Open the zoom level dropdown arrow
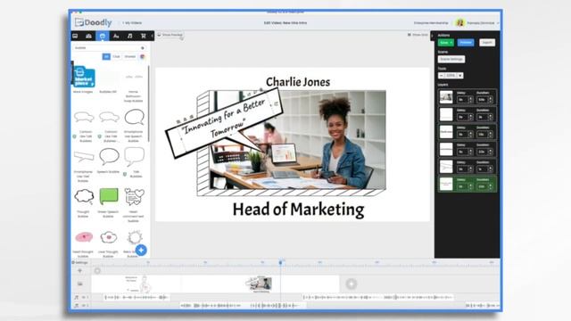Screen dimensions: 571x321 460,75
